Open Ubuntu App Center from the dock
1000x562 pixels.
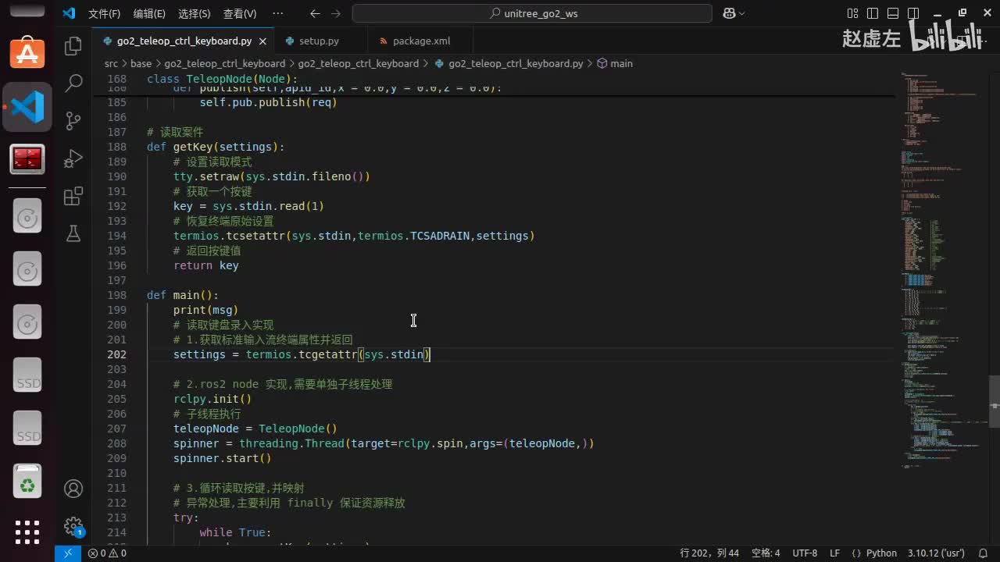pos(27,52)
